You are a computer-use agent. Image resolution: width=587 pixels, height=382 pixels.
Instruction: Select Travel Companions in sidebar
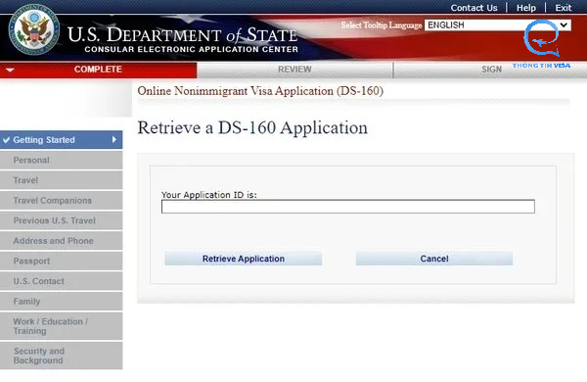point(61,201)
